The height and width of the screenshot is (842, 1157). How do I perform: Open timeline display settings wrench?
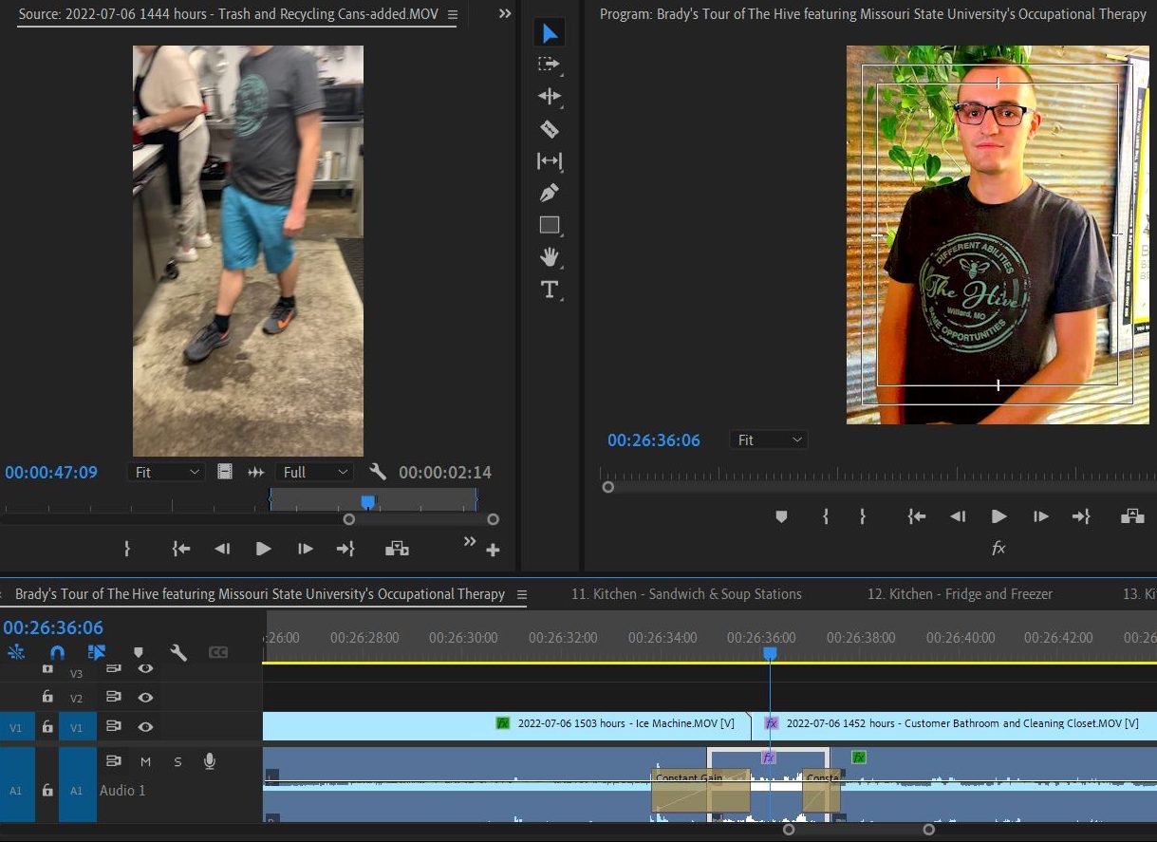(177, 652)
